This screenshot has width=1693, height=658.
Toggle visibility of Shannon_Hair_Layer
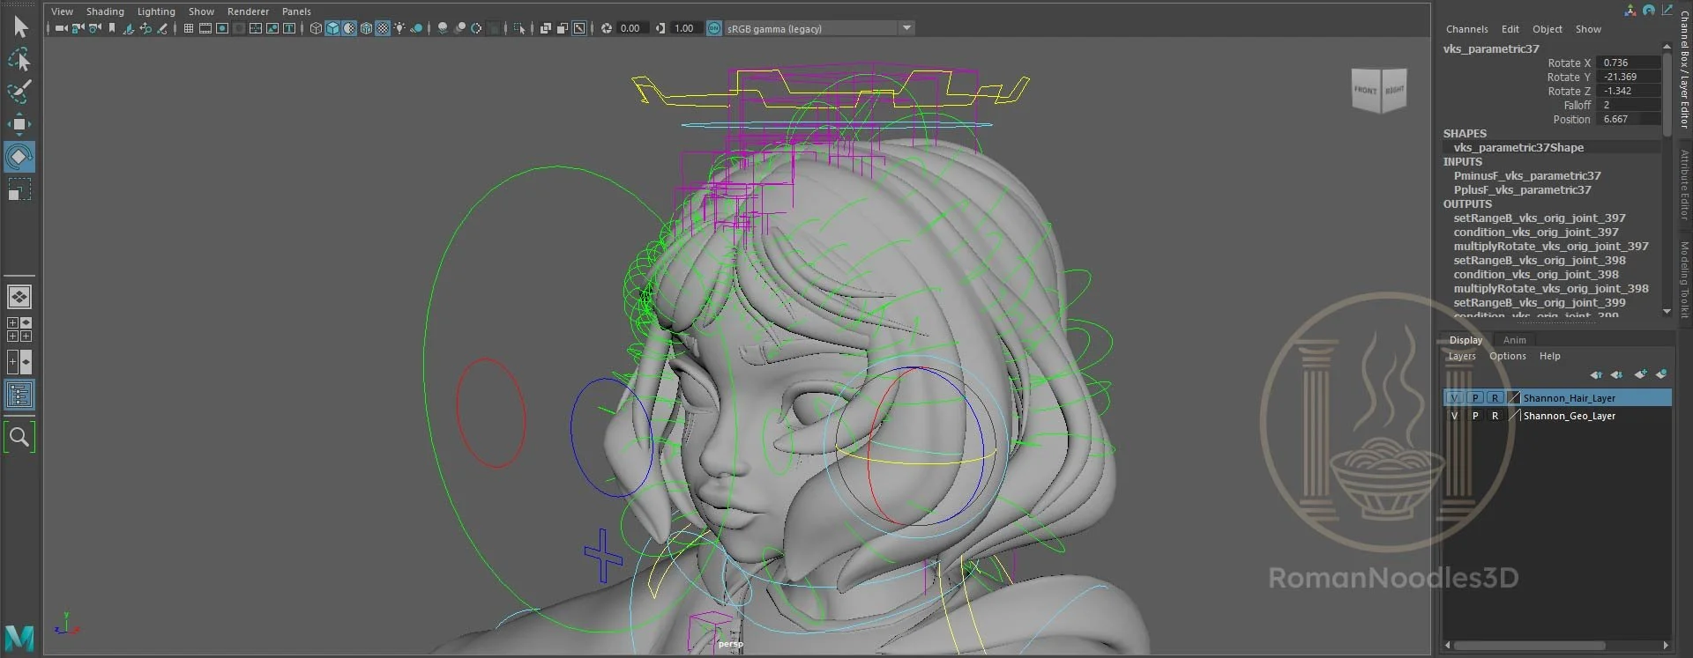pos(1455,398)
